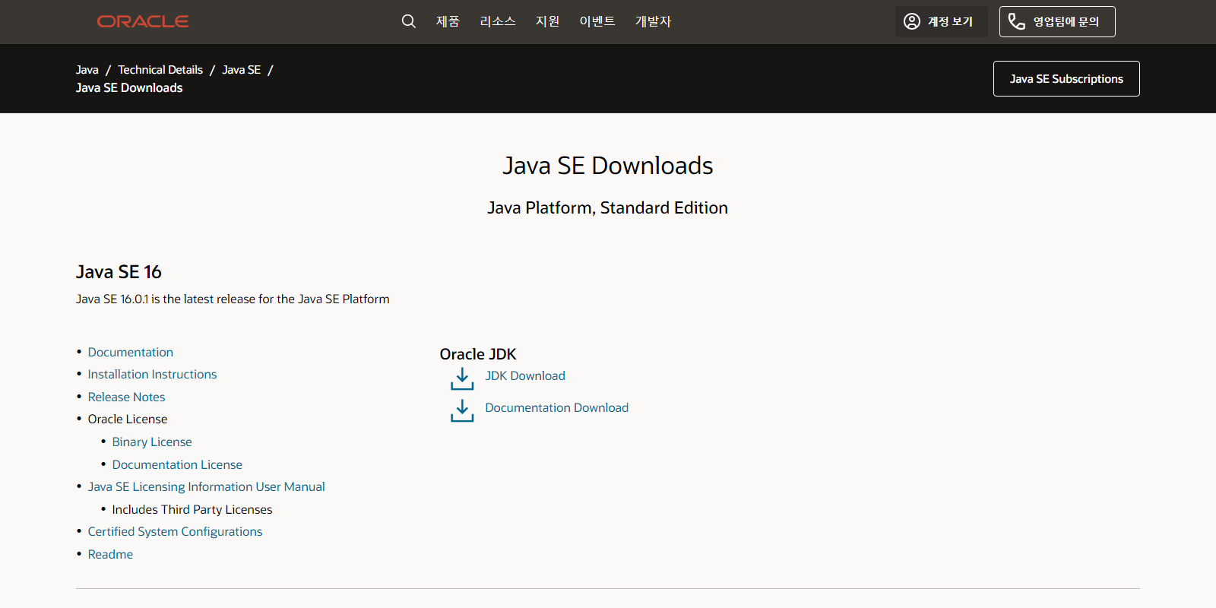
Task: Open the 이벤트 menu
Action: [597, 21]
